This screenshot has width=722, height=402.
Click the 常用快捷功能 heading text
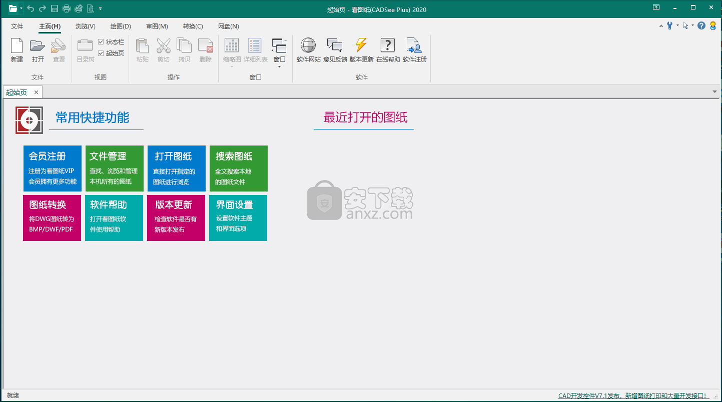pos(92,117)
